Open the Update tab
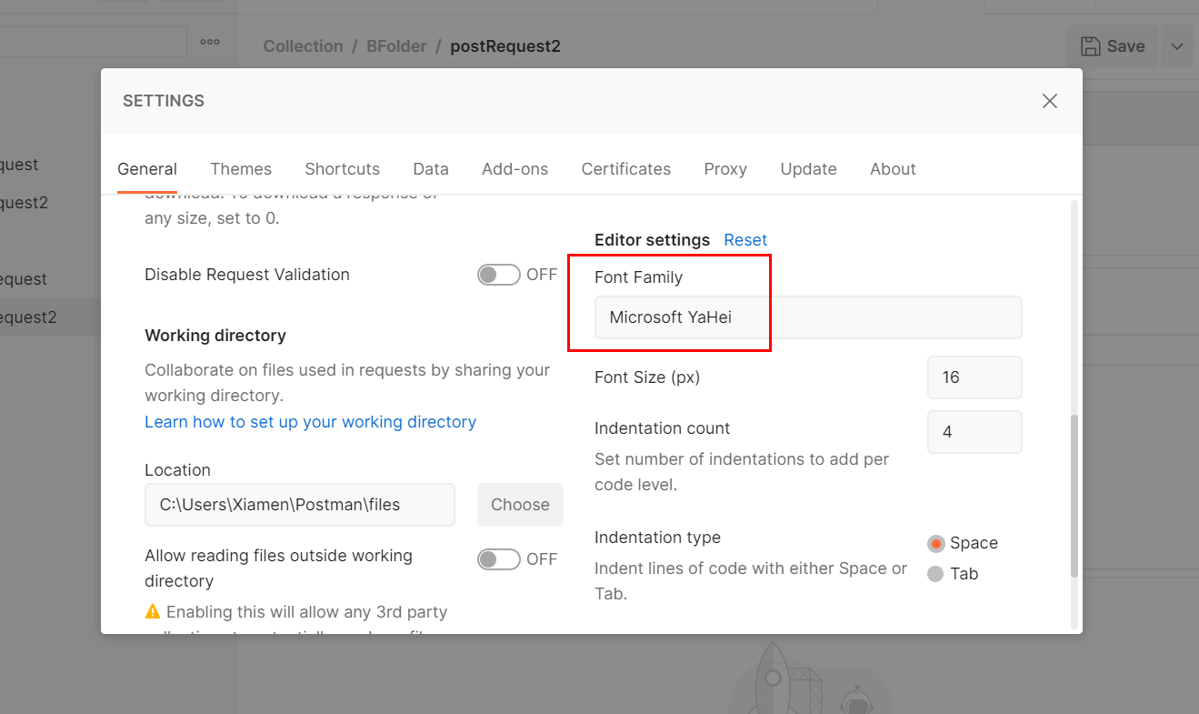Image resolution: width=1199 pixels, height=714 pixels. 809,169
